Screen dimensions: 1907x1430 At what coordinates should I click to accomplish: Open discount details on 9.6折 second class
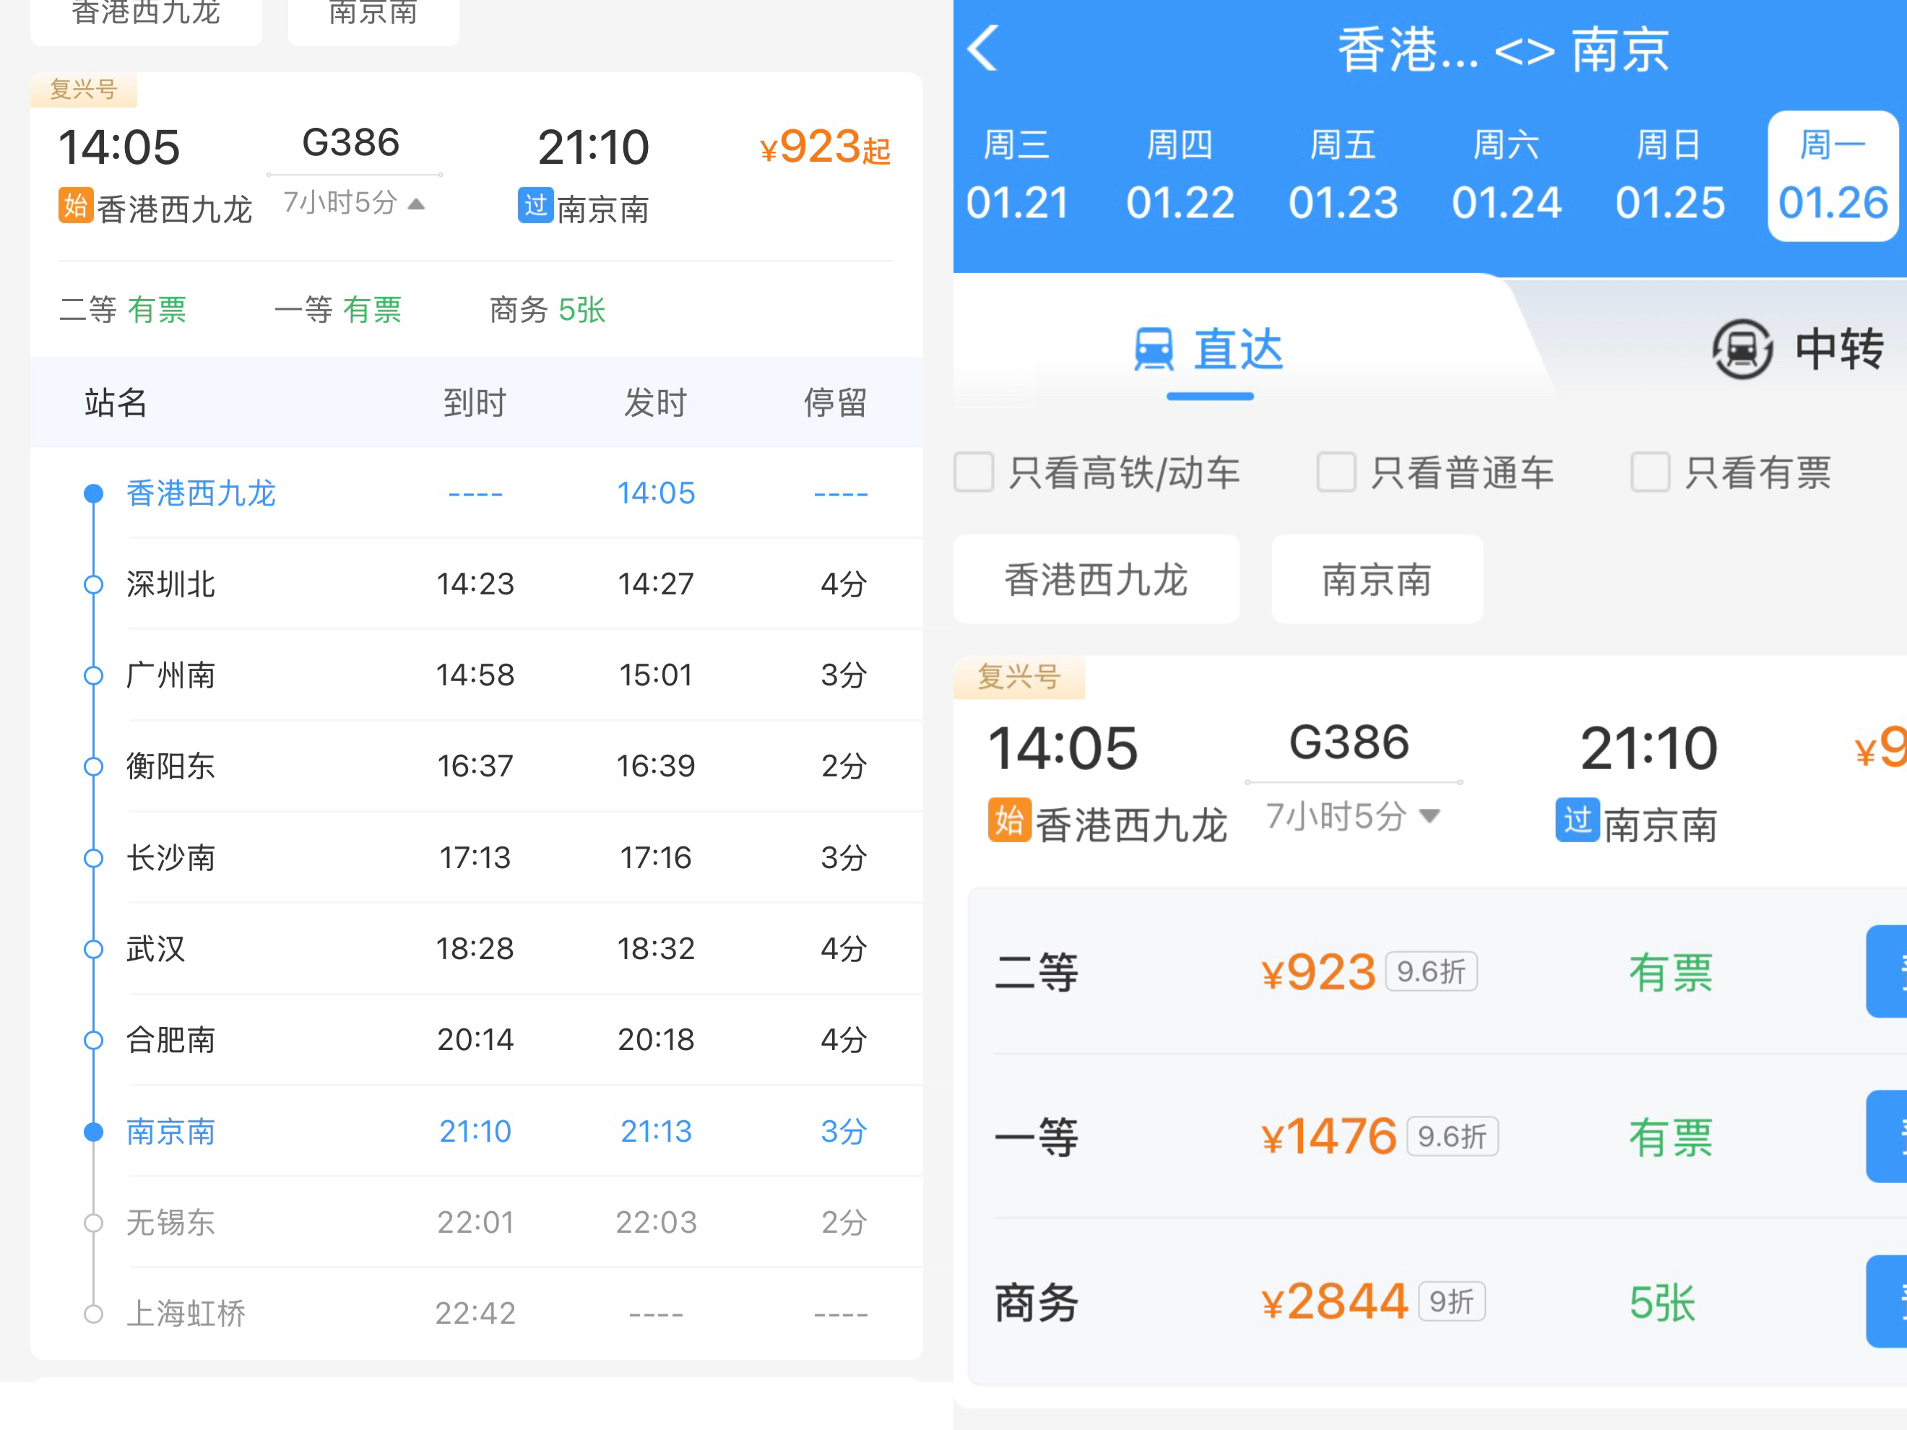click(1431, 971)
